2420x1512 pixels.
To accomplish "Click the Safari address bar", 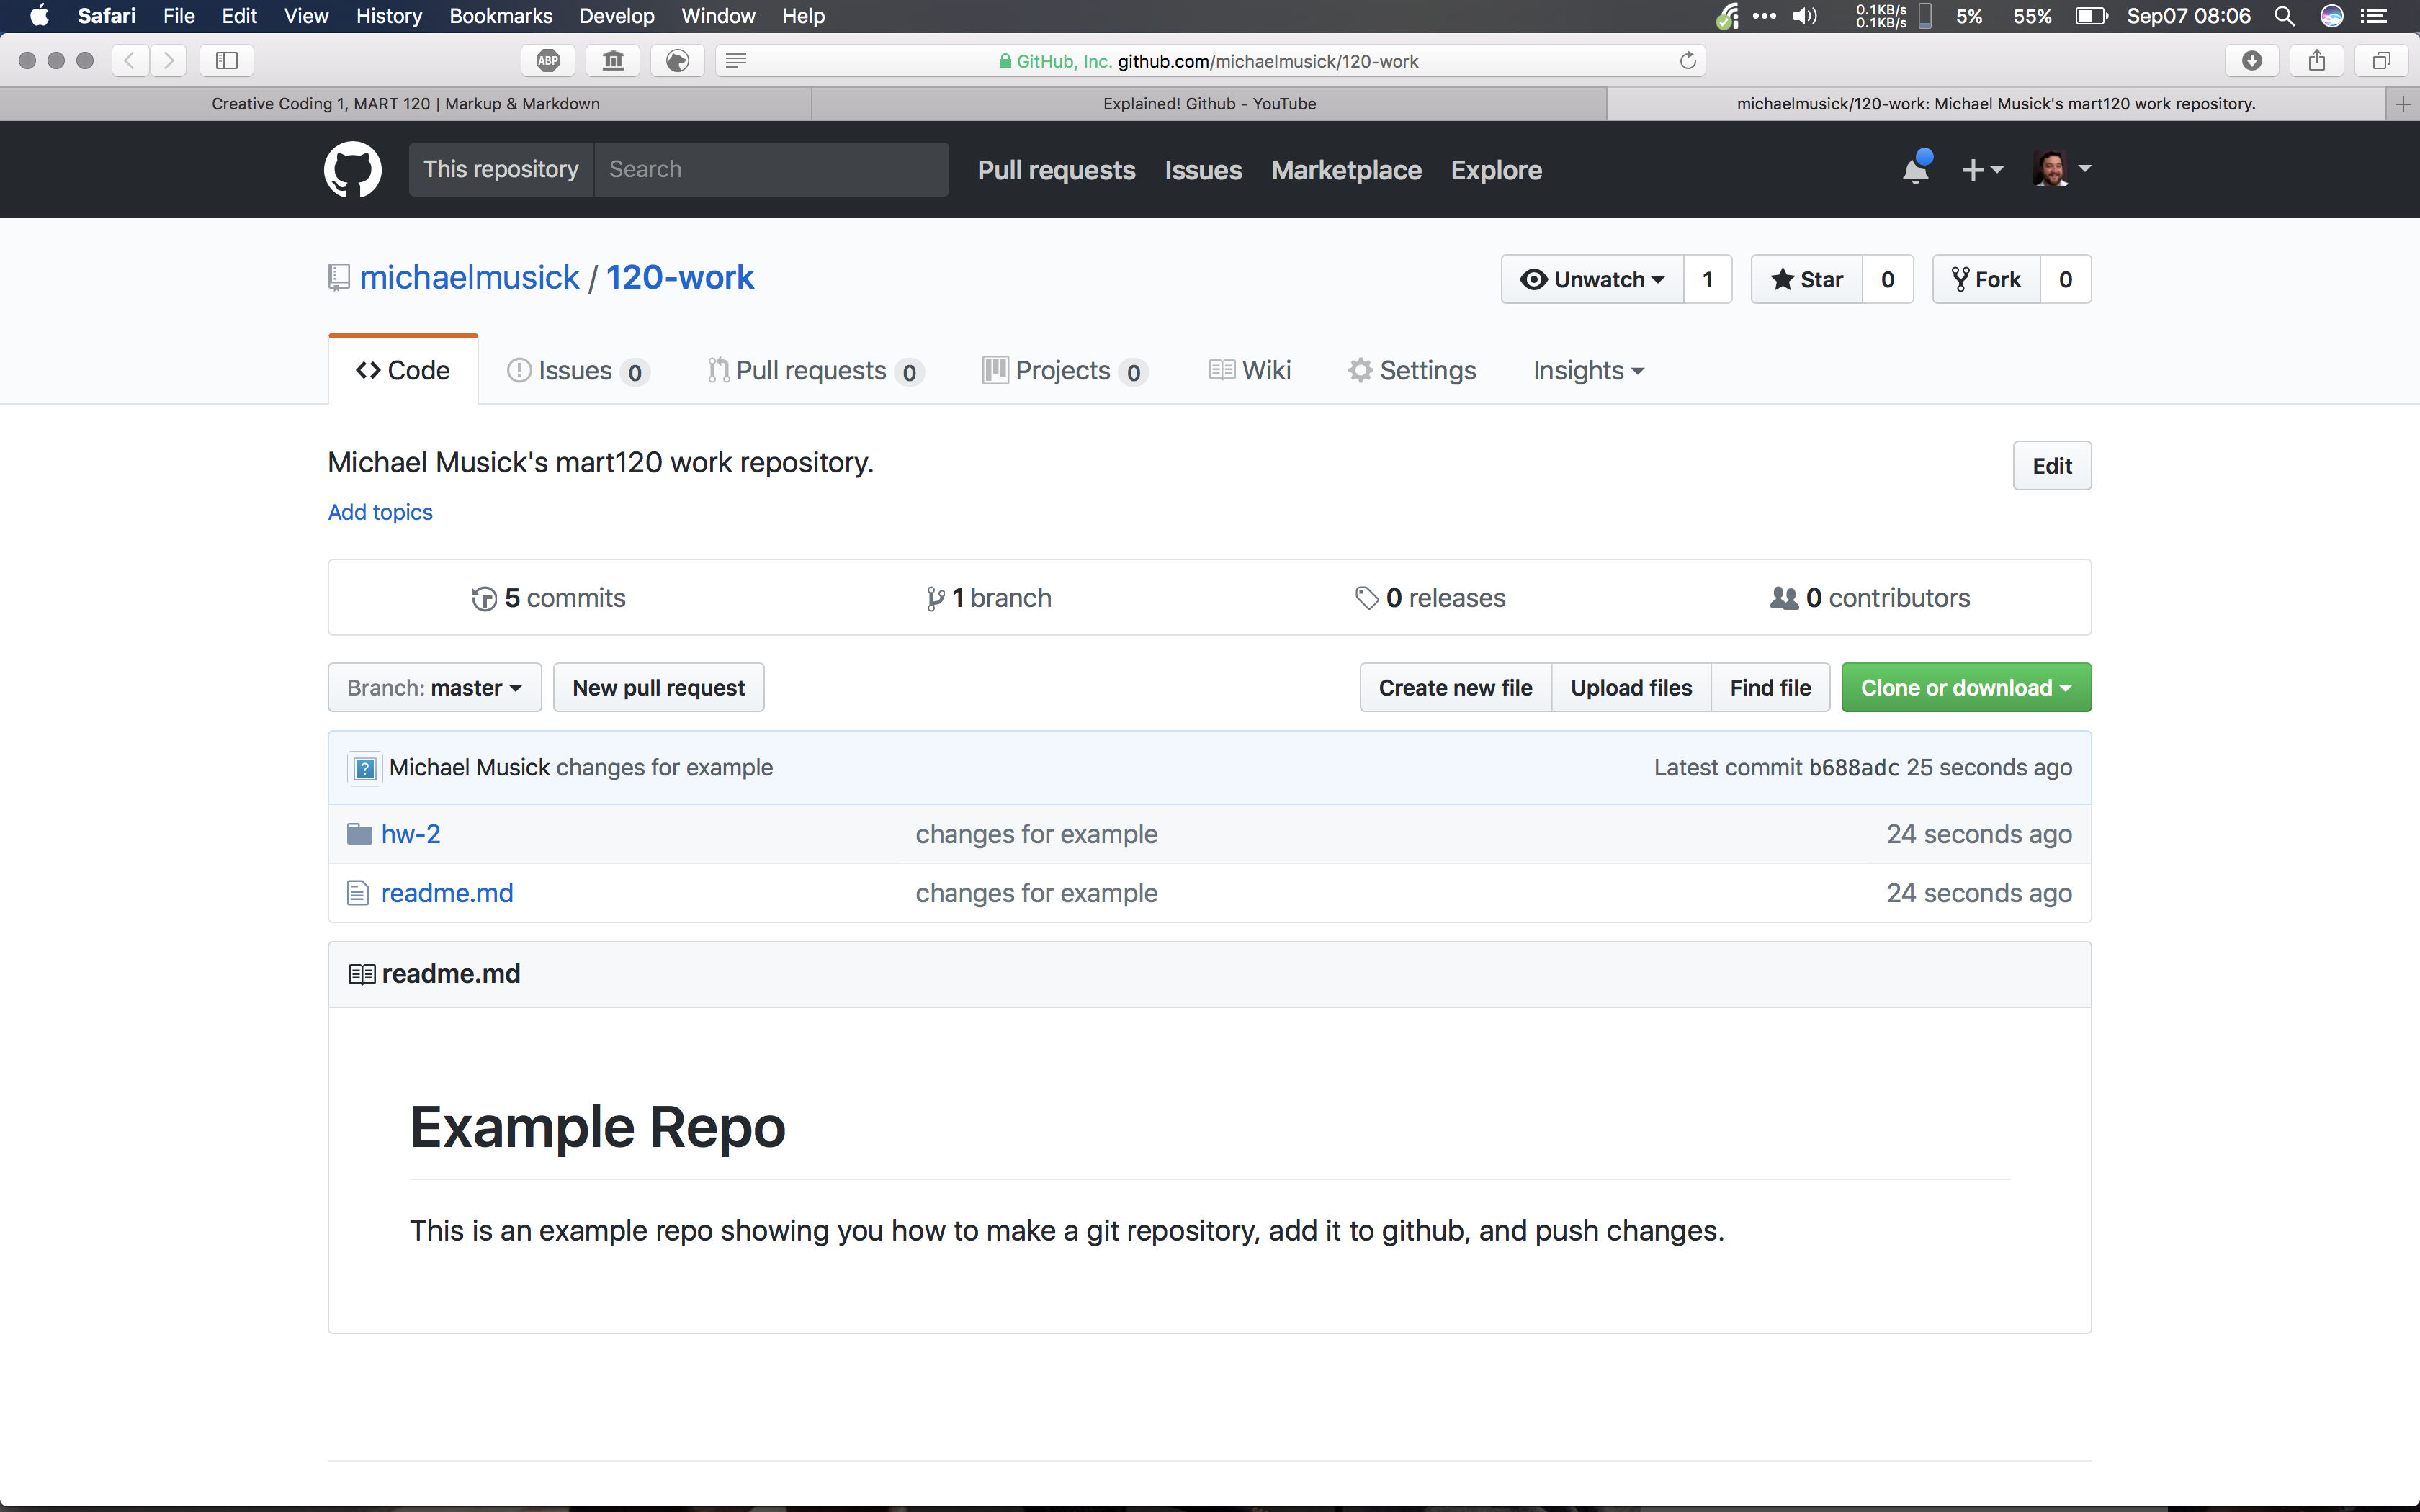I will coord(1210,61).
